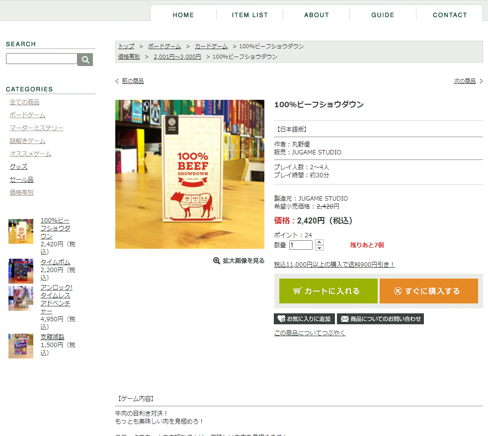Open 謎解きゲーム category
488x436 pixels.
pyautogui.click(x=27, y=141)
